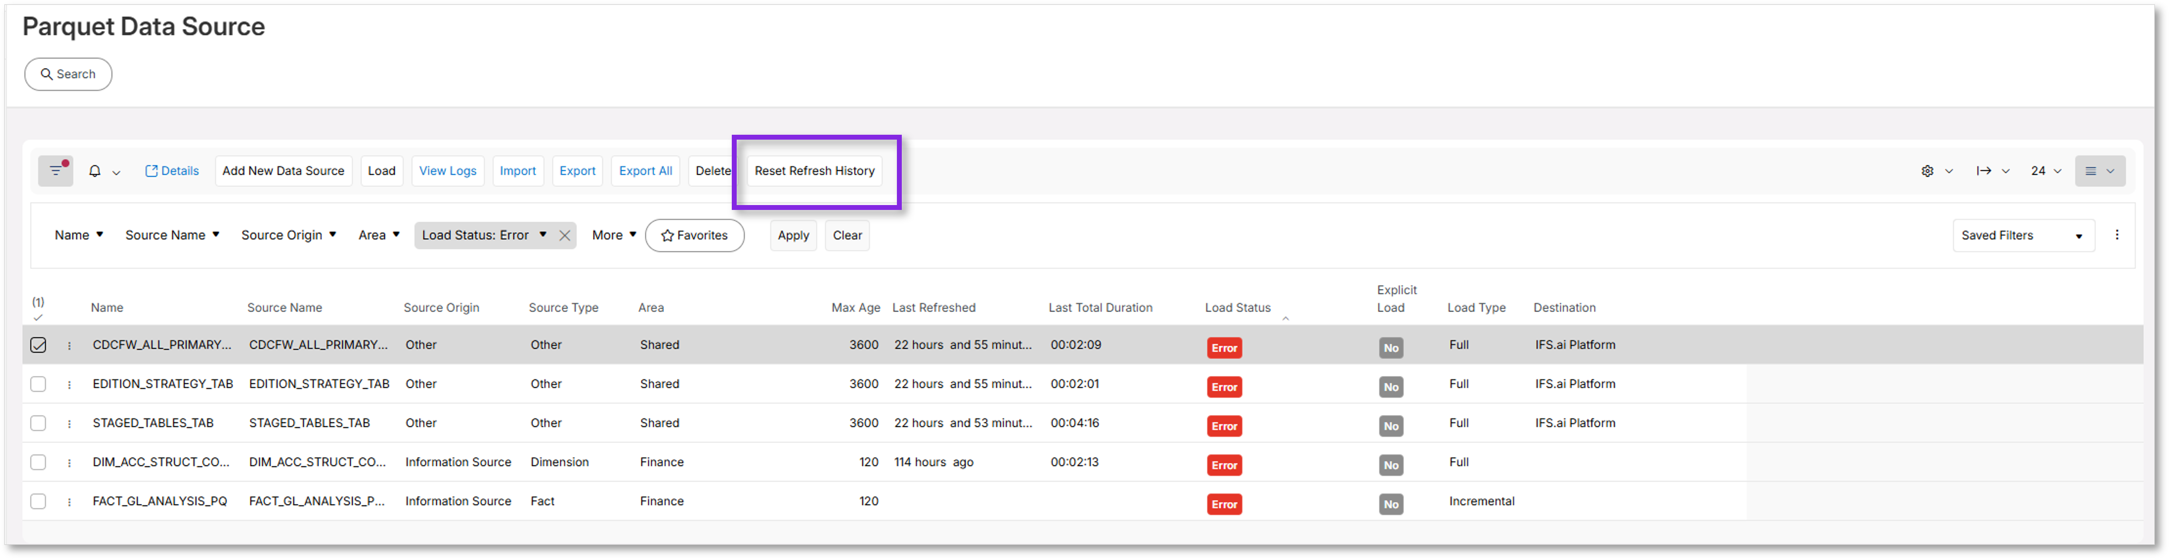
Task: Click Reset Refresh History
Action: click(x=814, y=171)
